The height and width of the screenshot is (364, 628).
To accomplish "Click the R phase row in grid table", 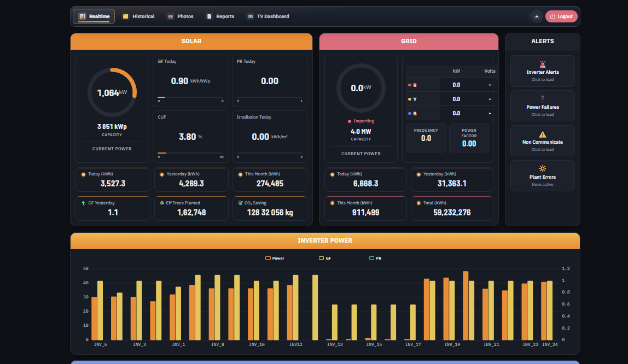I will point(452,85).
